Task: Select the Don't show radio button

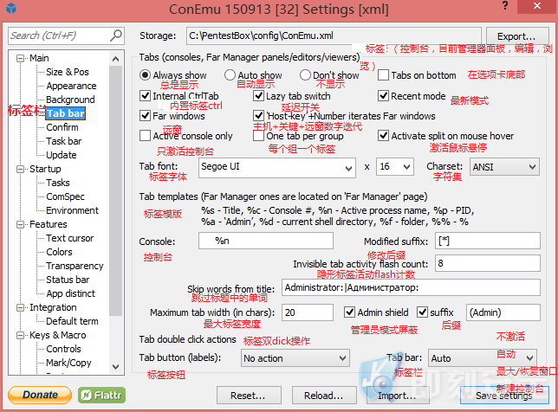Action: (x=305, y=75)
